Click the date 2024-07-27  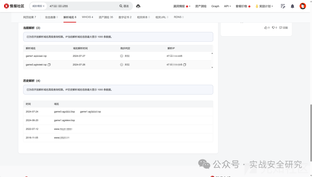click(79, 56)
